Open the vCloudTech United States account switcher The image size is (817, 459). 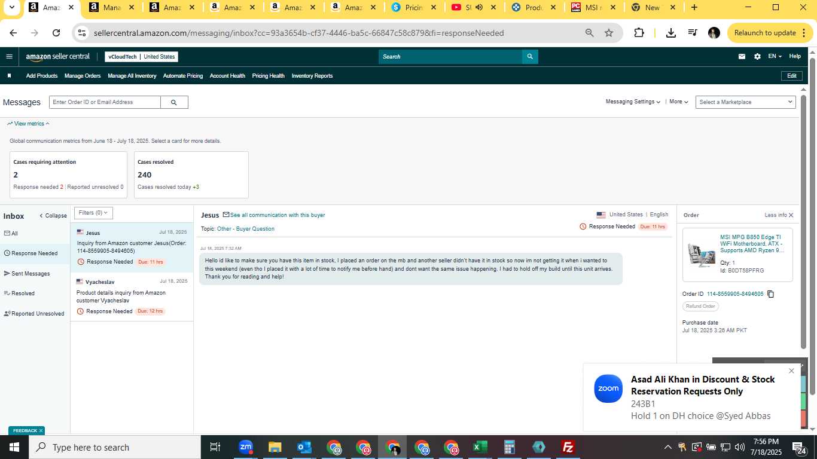(x=142, y=57)
